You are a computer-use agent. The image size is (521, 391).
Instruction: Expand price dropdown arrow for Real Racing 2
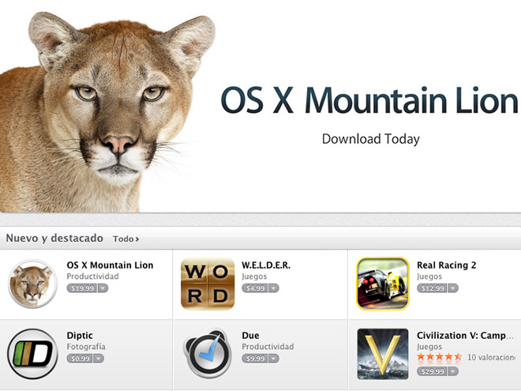click(453, 288)
